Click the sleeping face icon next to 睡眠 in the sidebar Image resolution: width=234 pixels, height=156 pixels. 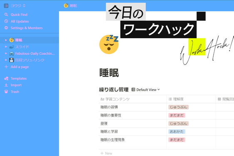click(12, 40)
